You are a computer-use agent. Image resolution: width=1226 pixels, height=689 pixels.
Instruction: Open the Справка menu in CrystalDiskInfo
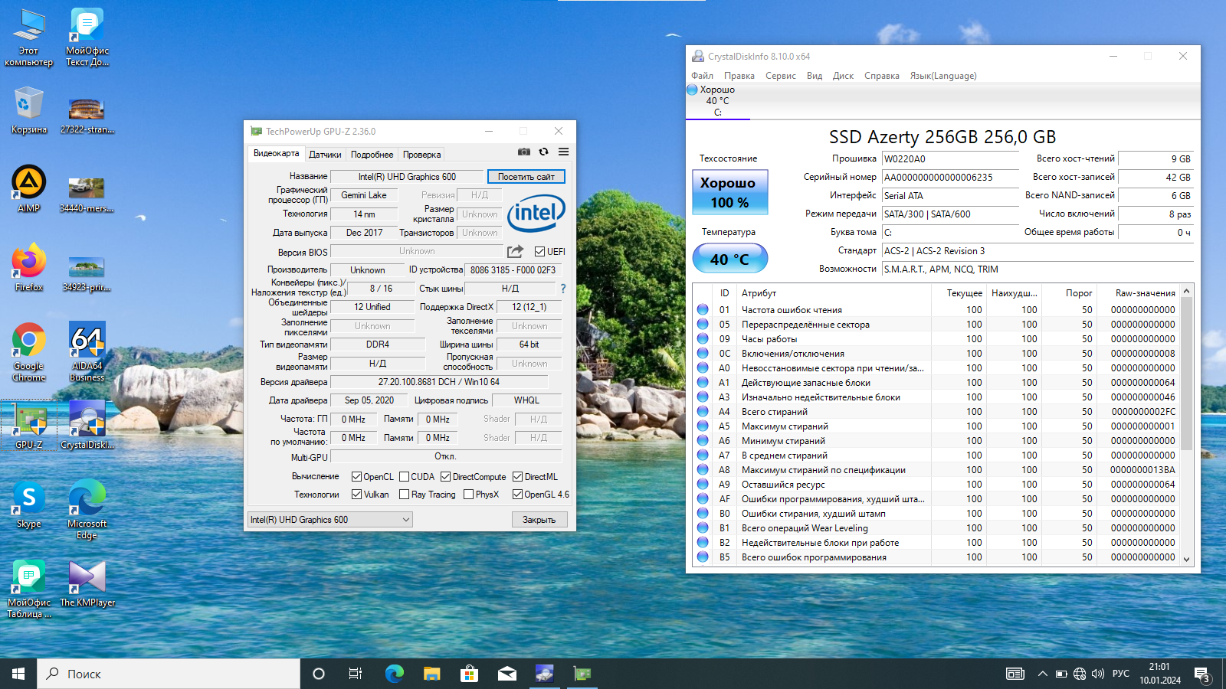tap(882, 76)
